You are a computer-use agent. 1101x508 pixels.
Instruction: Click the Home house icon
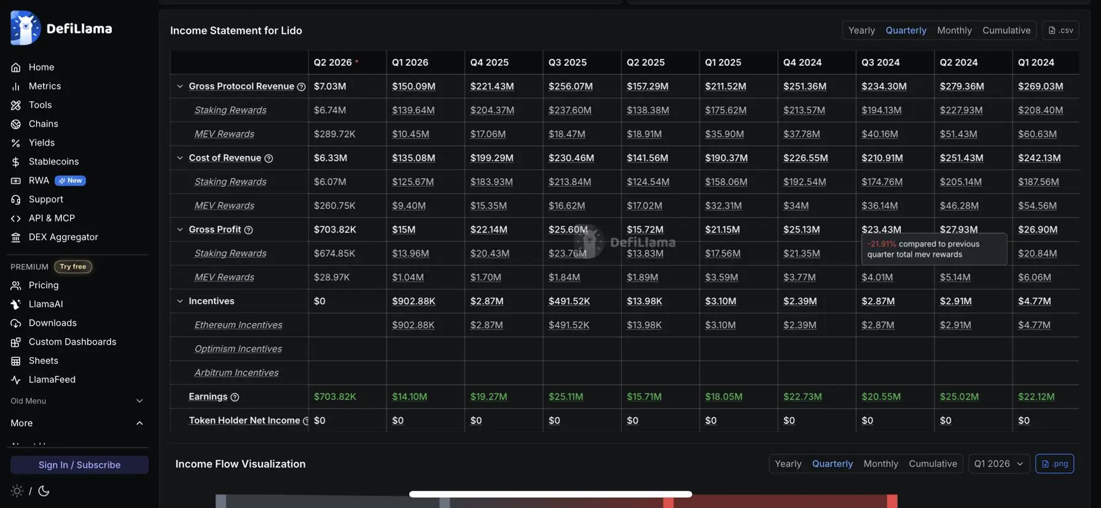16,67
